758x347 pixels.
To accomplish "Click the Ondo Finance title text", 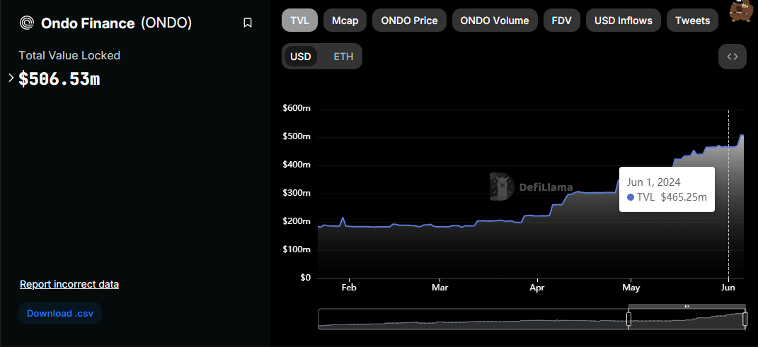I will [88, 23].
